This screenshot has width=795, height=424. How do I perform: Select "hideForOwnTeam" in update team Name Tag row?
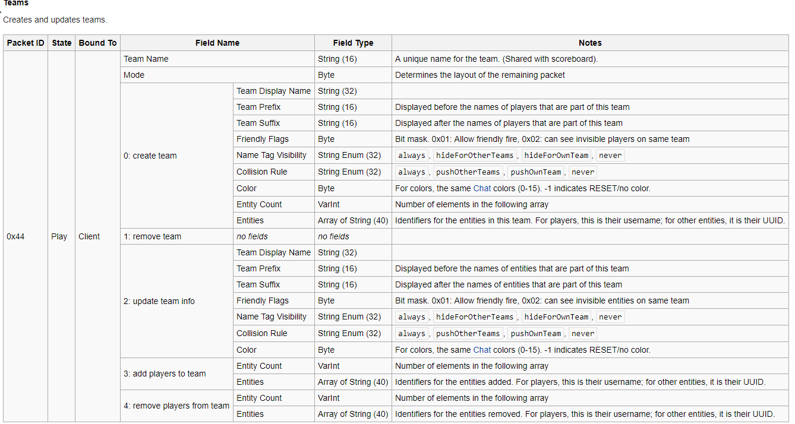(x=556, y=317)
